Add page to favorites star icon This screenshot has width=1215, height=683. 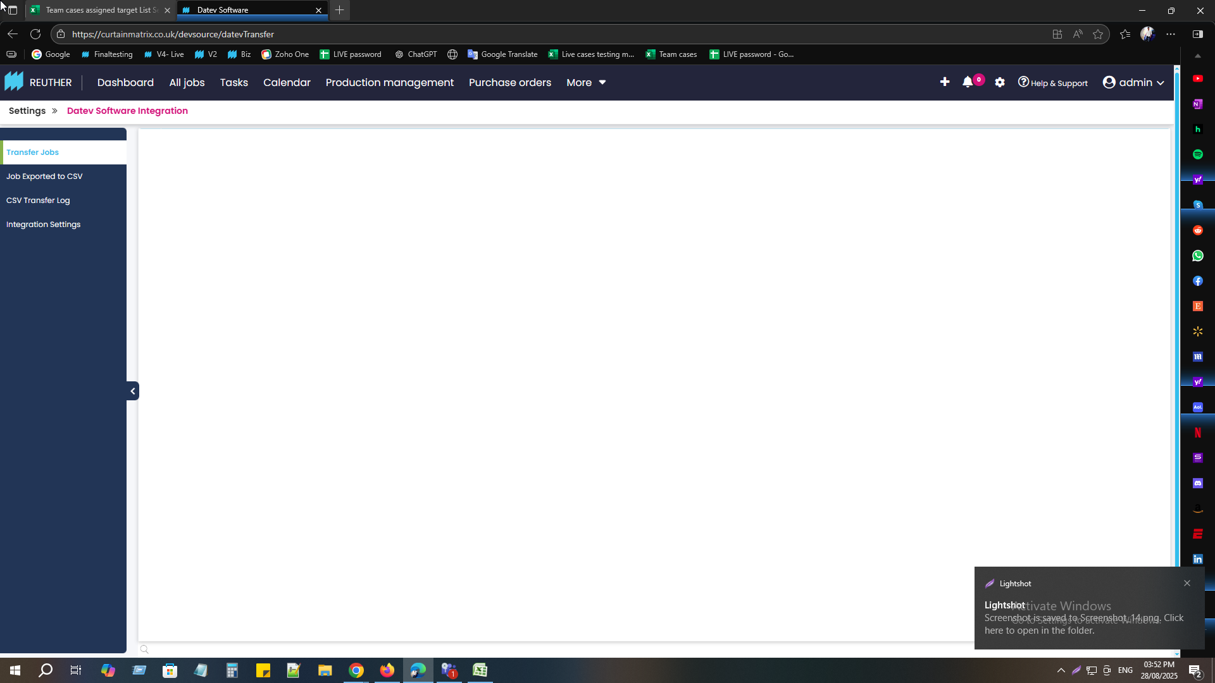pos(1098,34)
